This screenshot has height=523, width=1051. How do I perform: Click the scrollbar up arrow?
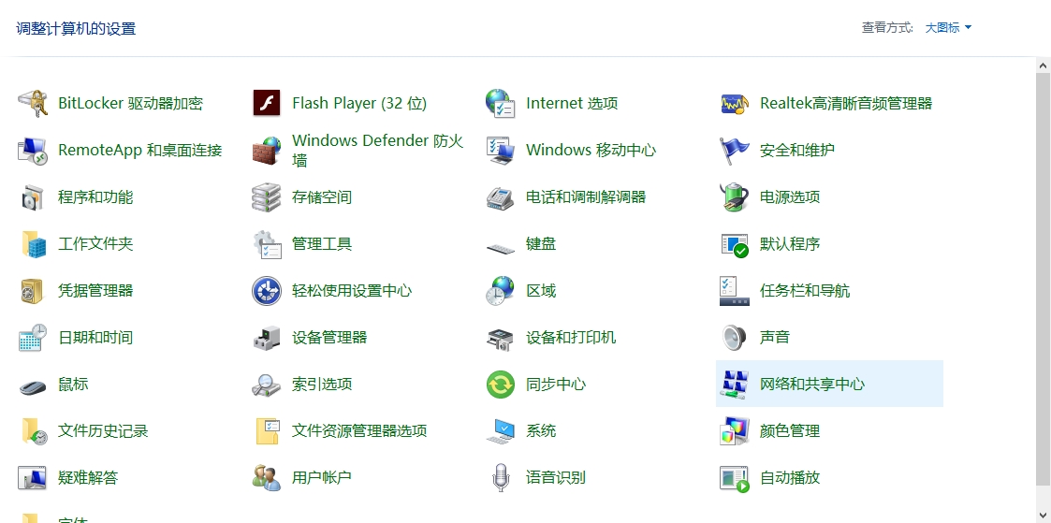(1044, 65)
